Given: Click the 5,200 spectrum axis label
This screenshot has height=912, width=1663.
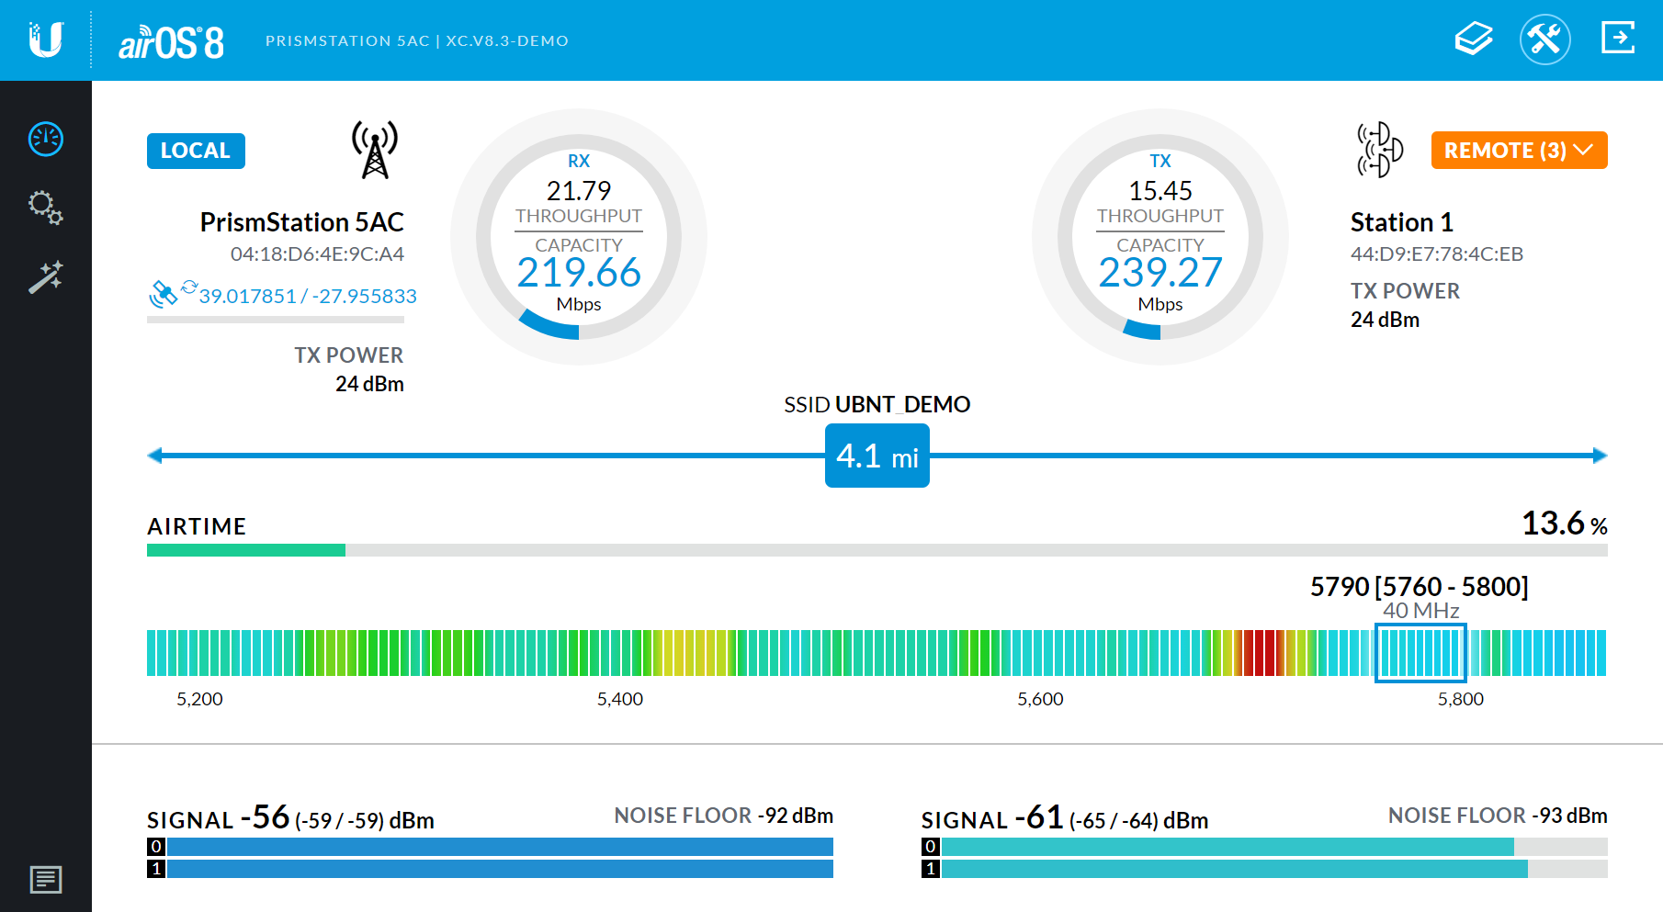Looking at the screenshot, I should click(199, 699).
